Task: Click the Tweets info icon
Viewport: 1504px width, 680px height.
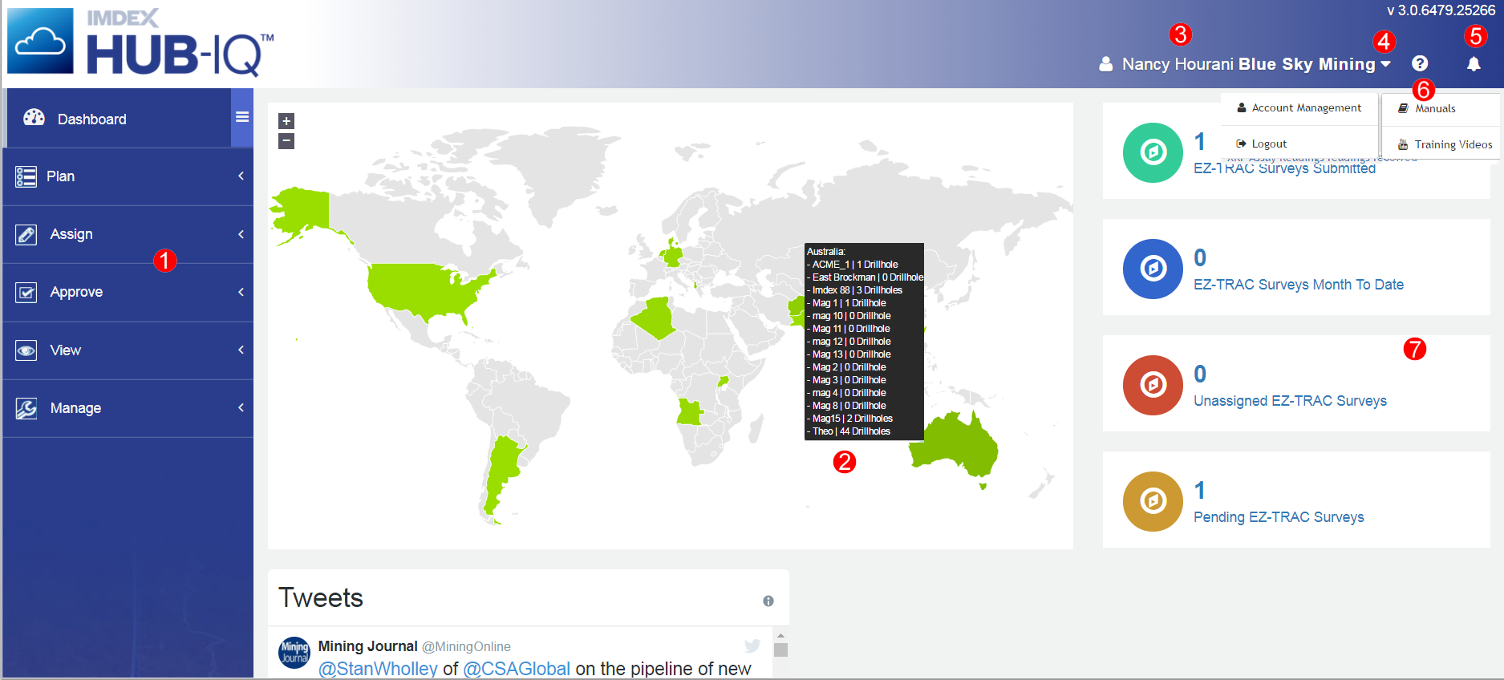Action: coord(768,601)
